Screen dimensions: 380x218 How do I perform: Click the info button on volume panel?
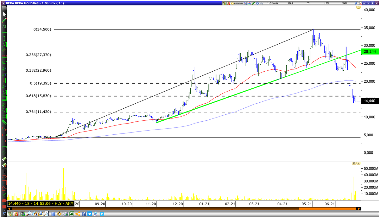(x=354, y=163)
